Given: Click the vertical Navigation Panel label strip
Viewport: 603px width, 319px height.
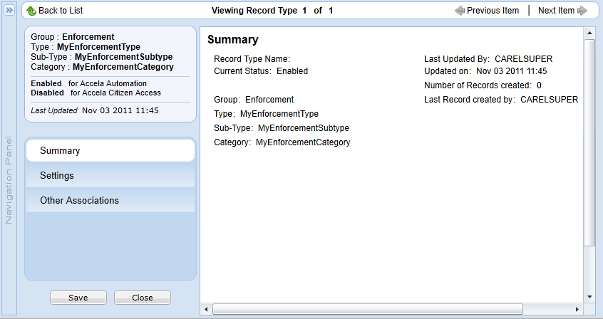Looking at the screenshot, I should pyautogui.click(x=10, y=178).
